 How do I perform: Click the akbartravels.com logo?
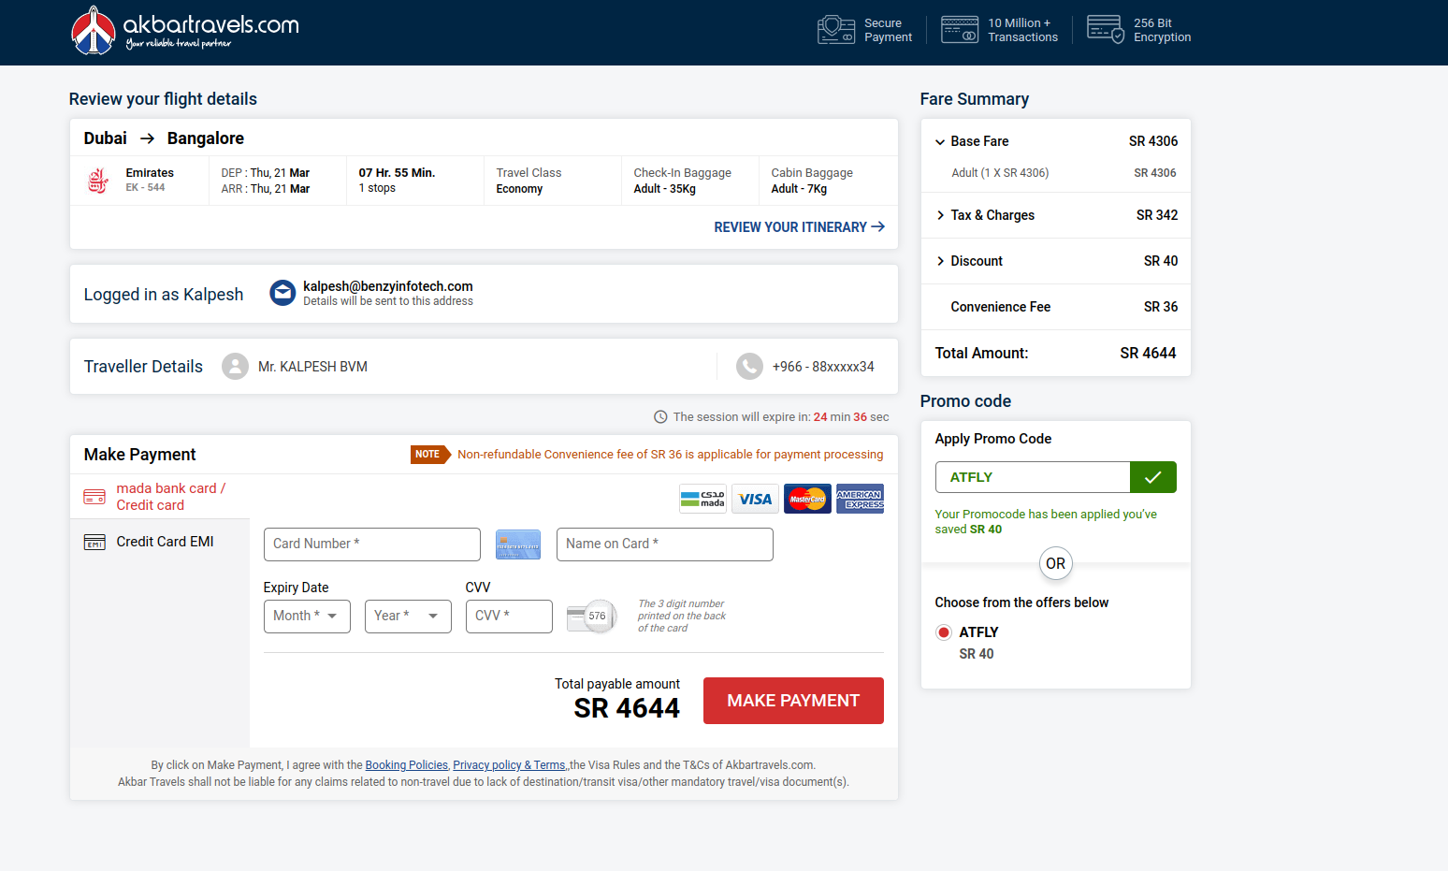185,31
